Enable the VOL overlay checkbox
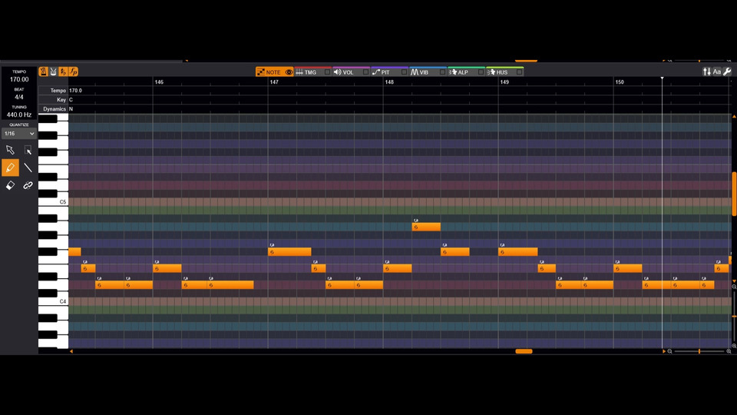The image size is (737, 415). point(365,72)
